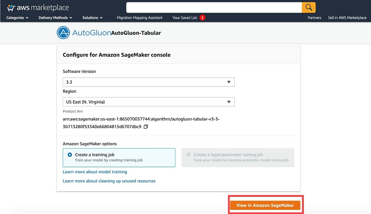This screenshot has height=214, width=371.
Task: Open the Software Version dropdown
Action: [x=148, y=82]
